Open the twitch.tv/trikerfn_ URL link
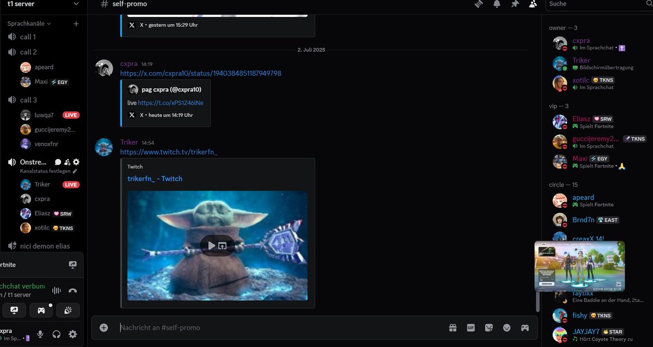This screenshot has width=653, height=347. coord(169,152)
